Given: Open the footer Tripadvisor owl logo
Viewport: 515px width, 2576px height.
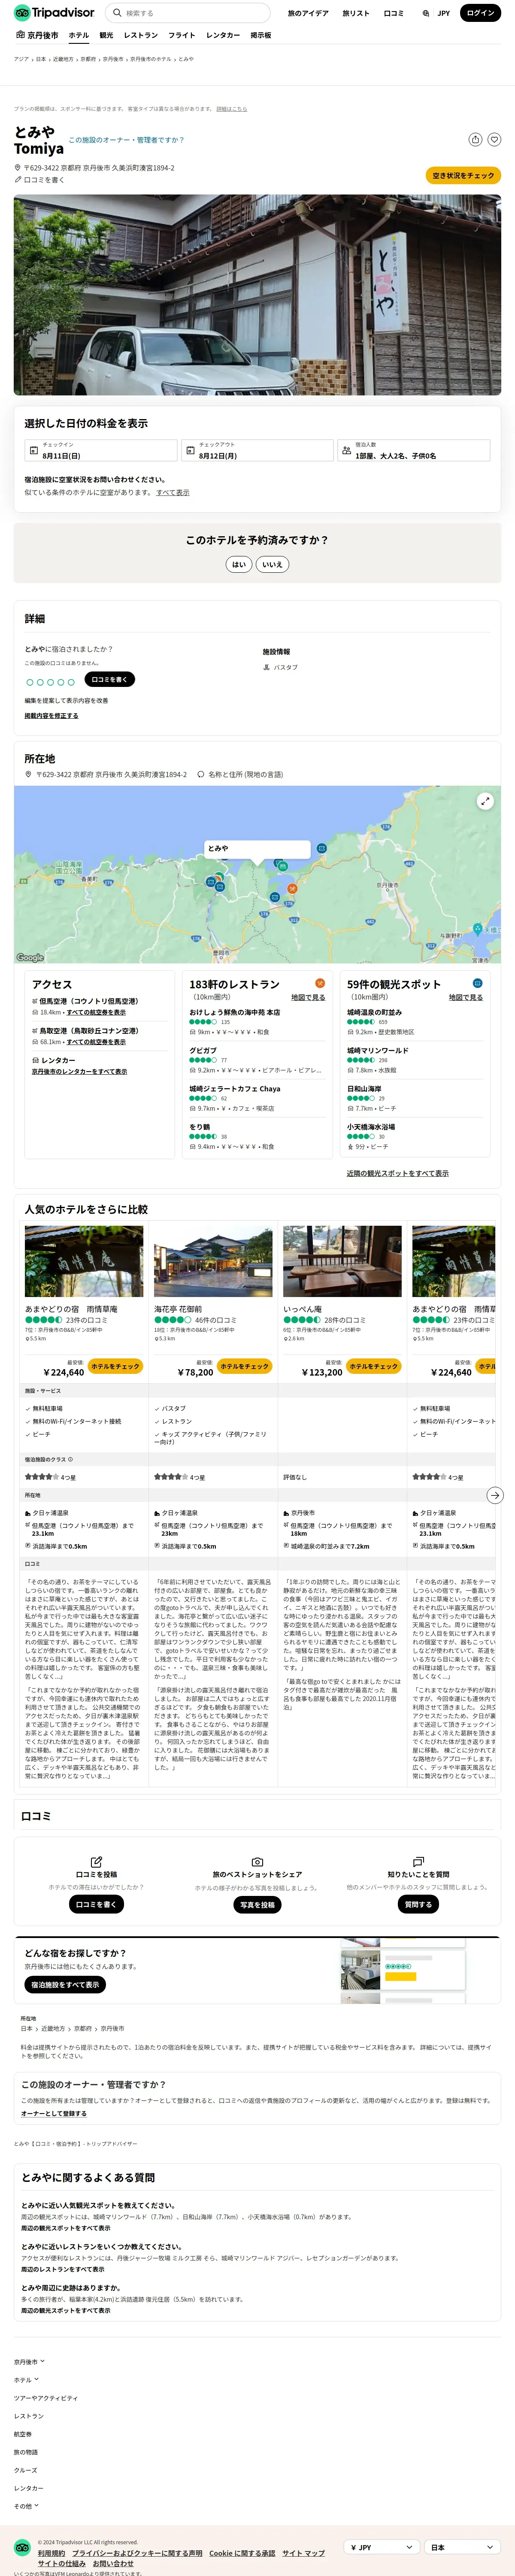Looking at the screenshot, I should 22,2547.
